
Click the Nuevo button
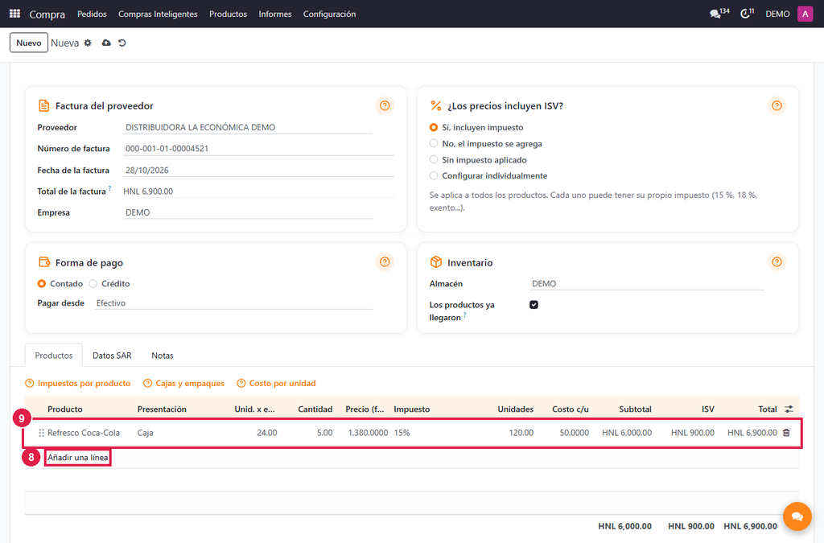click(x=29, y=43)
